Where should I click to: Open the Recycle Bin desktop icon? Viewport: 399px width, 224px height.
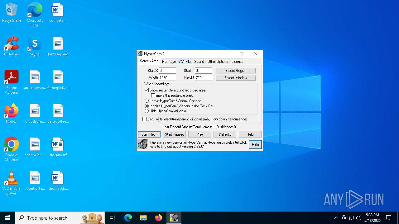pyautogui.click(x=12, y=13)
